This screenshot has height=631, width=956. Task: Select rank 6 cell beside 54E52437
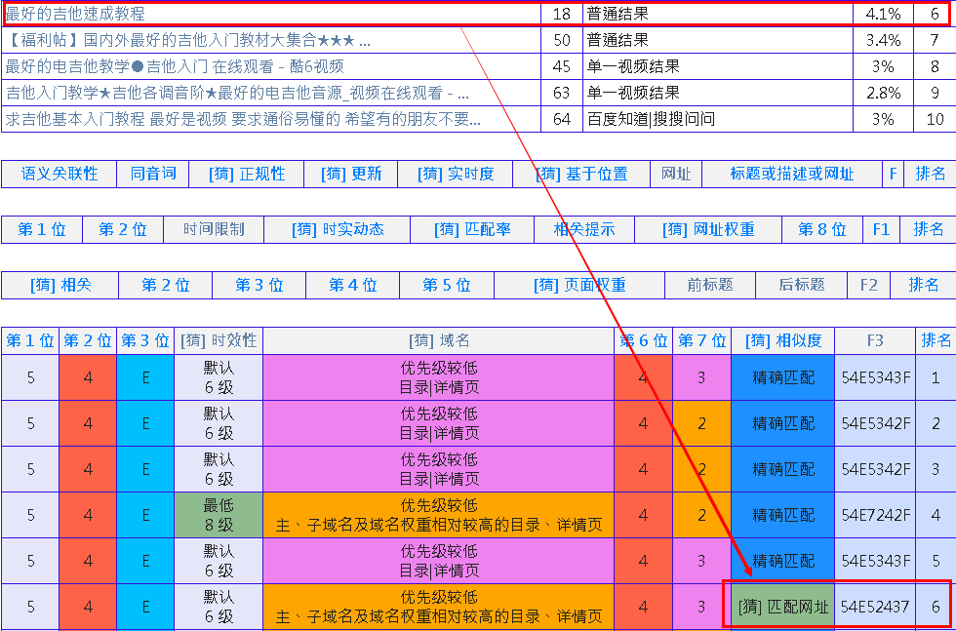(936, 607)
